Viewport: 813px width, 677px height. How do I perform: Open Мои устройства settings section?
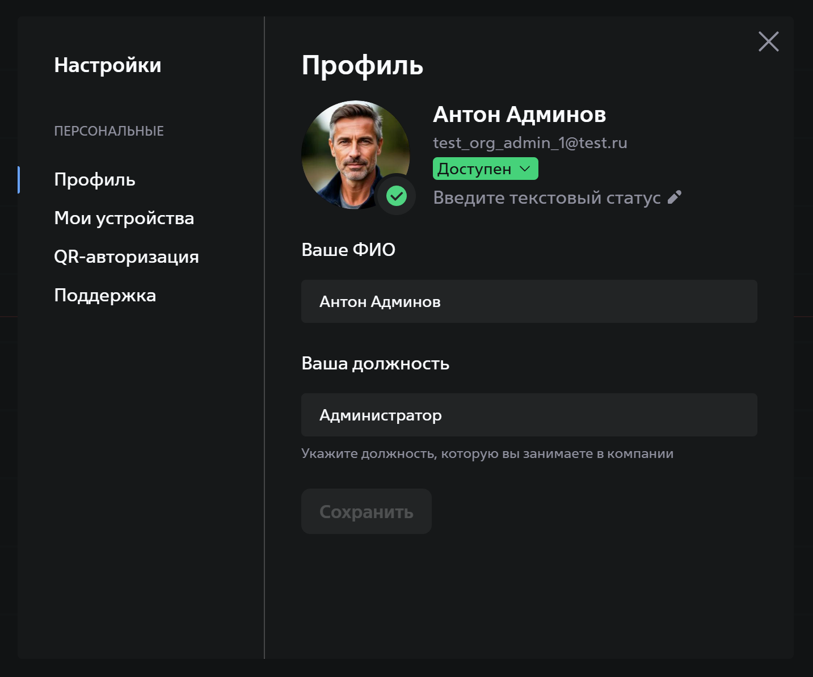124,218
